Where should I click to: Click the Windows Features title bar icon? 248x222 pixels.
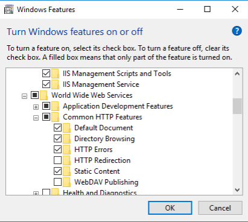point(8,10)
